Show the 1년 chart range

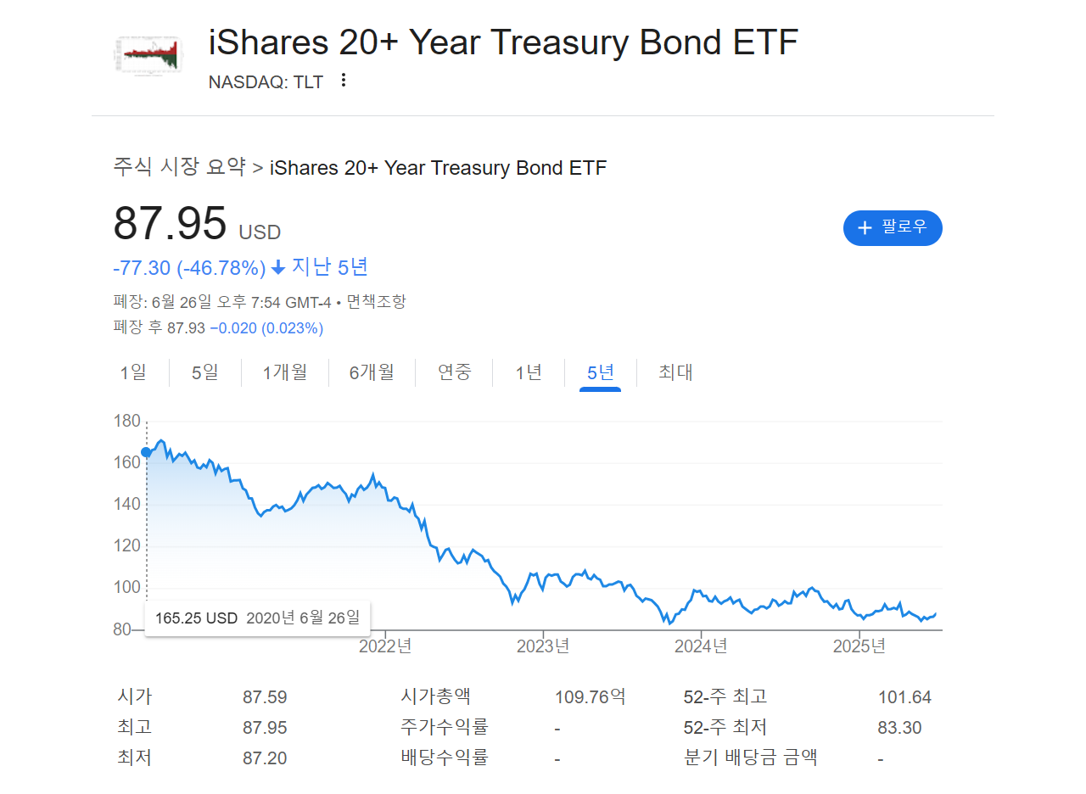coord(529,372)
